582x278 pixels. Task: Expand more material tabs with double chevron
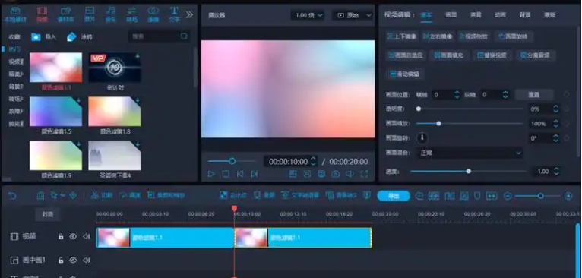[189, 14]
